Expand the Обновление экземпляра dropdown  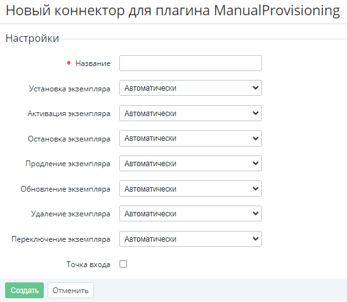[190, 188]
